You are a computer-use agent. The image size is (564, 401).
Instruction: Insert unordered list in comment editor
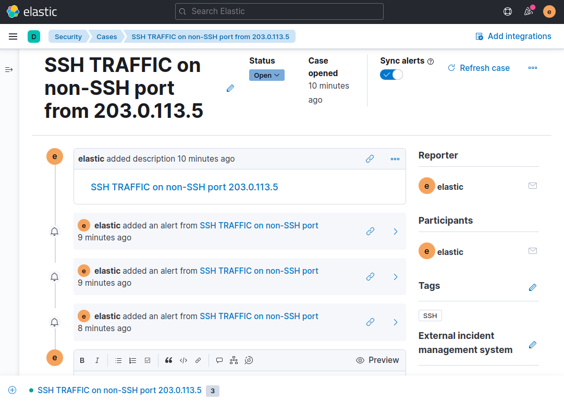pyautogui.click(x=118, y=360)
